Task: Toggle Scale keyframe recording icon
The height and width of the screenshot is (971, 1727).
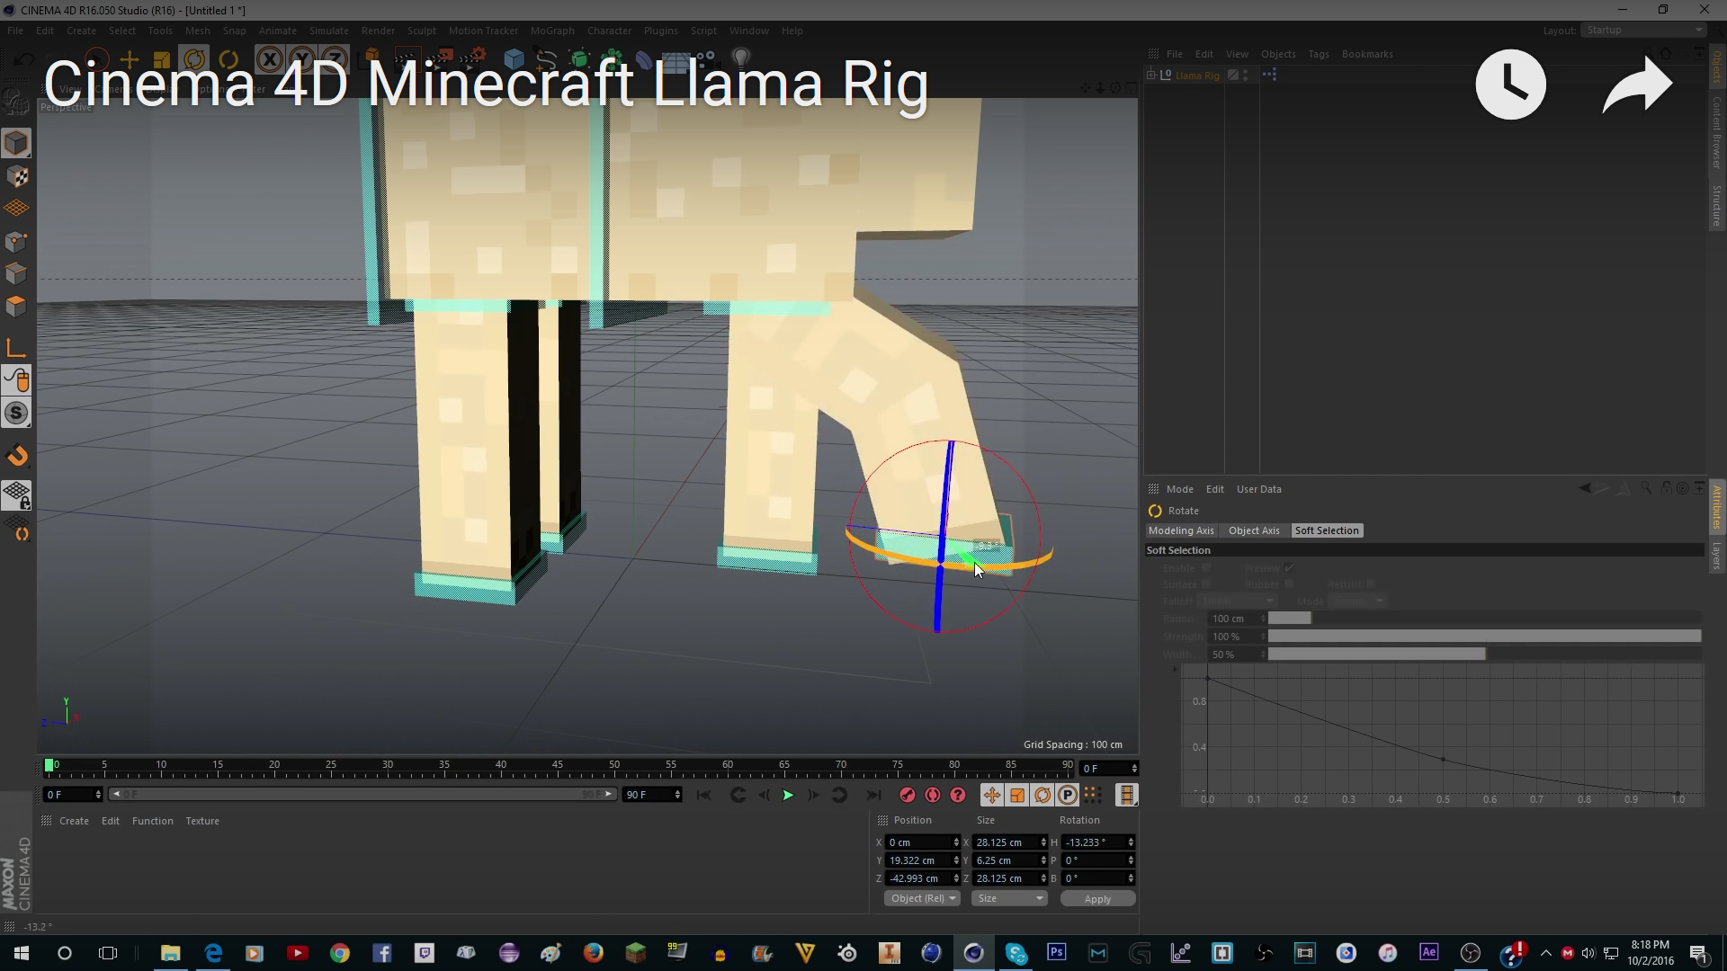Action: [1016, 795]
